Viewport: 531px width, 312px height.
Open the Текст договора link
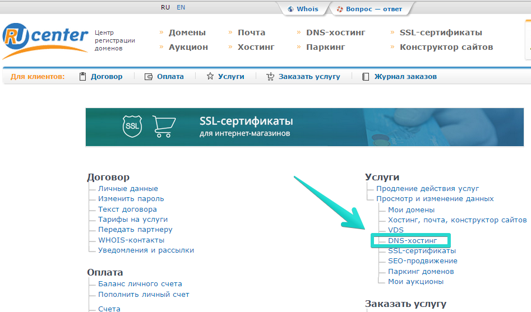(x=127, y=209)
